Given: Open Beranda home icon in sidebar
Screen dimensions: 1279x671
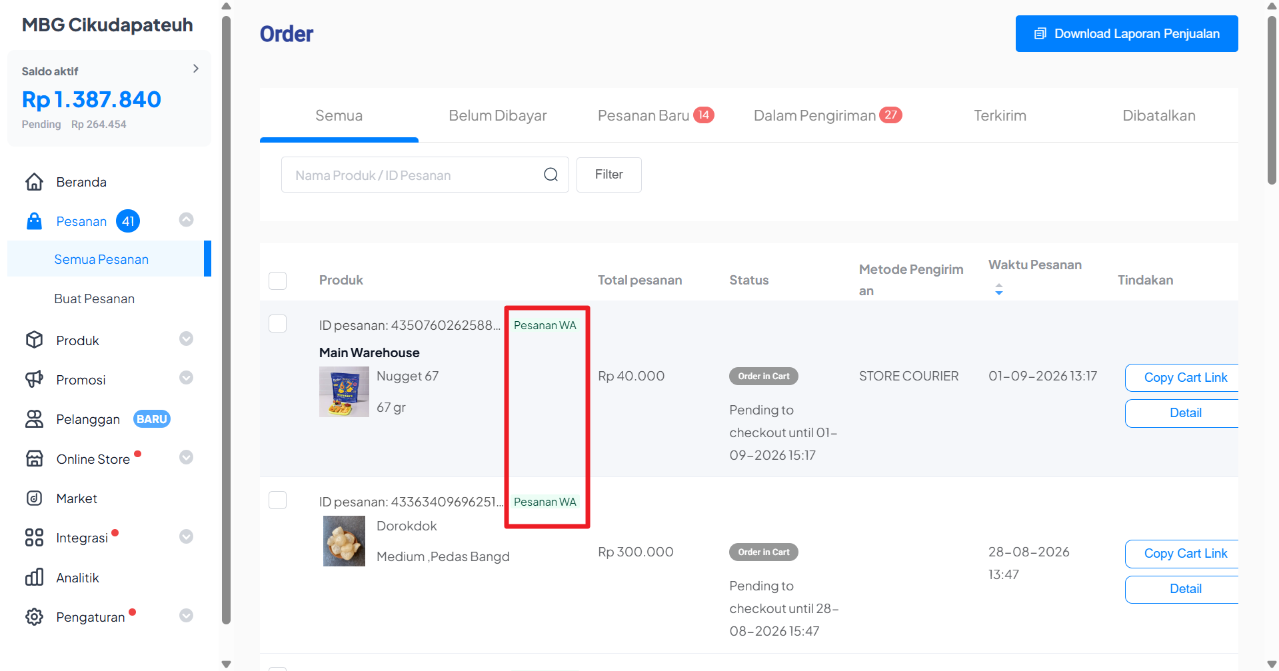Looking at the screenshot, I should point(34,182).
